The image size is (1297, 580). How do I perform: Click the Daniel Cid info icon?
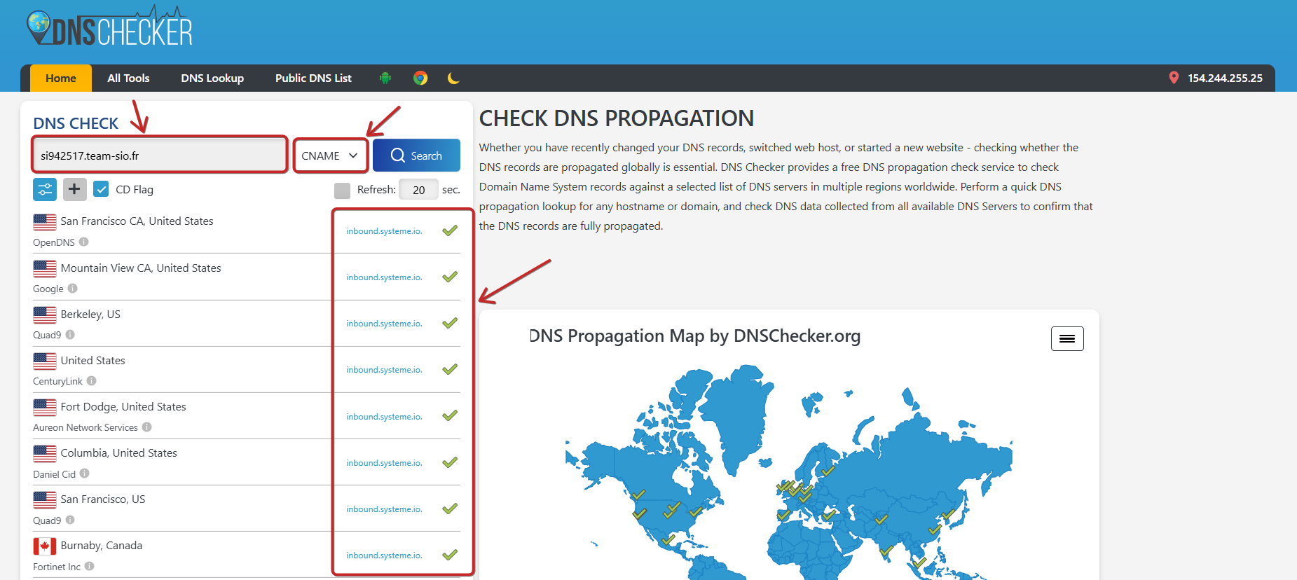click(85, 473)
